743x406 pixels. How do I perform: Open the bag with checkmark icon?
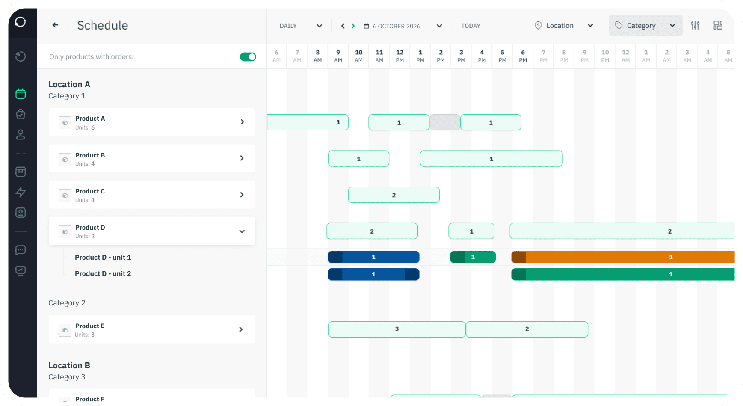(x=21, y=114)
